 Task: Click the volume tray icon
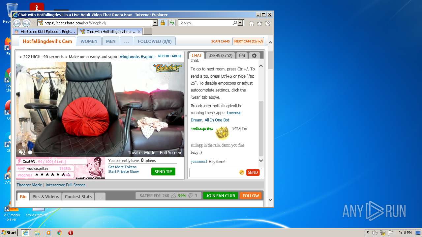coord(375,233)
